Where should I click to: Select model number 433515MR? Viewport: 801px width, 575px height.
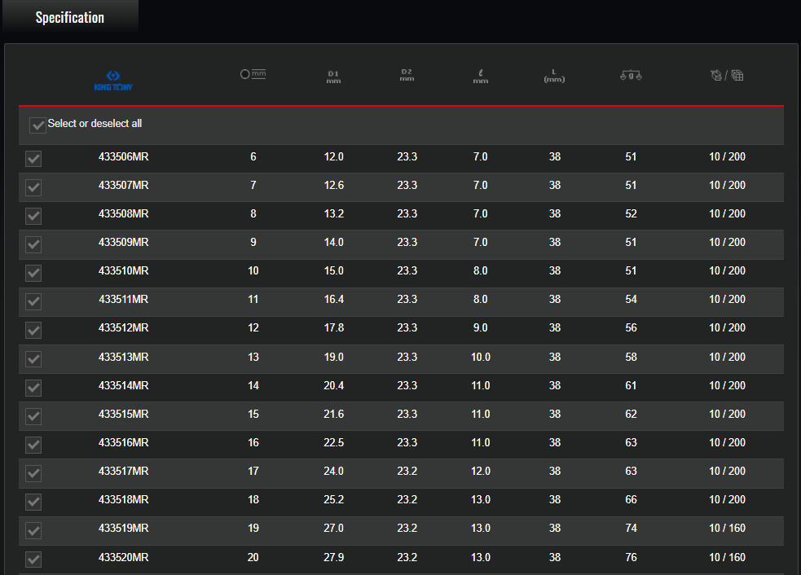pos(124,415)
